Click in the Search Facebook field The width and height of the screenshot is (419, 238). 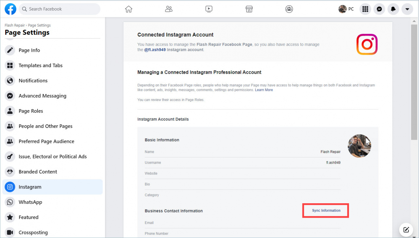(60, 9)
